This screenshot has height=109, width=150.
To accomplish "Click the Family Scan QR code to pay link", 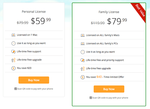I will [110, 98].
